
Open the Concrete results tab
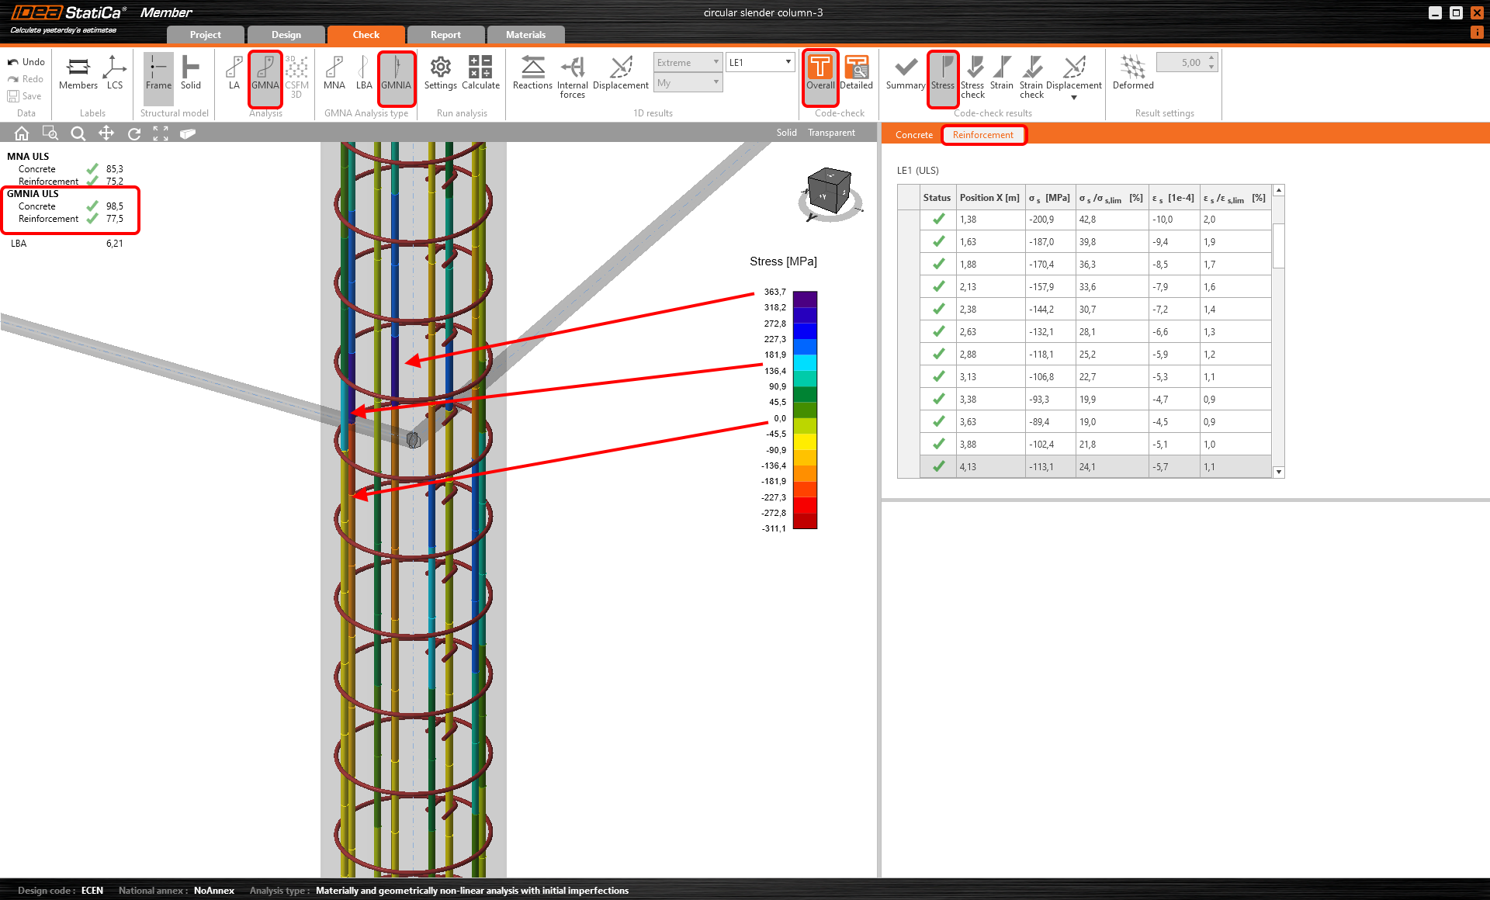click(x=913, y=135)
